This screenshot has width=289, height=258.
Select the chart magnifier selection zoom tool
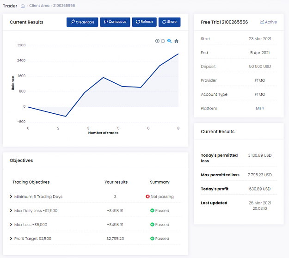click(x=169, y=41)
